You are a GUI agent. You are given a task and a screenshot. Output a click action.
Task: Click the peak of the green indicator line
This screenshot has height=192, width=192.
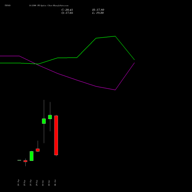tap(115, 36)
